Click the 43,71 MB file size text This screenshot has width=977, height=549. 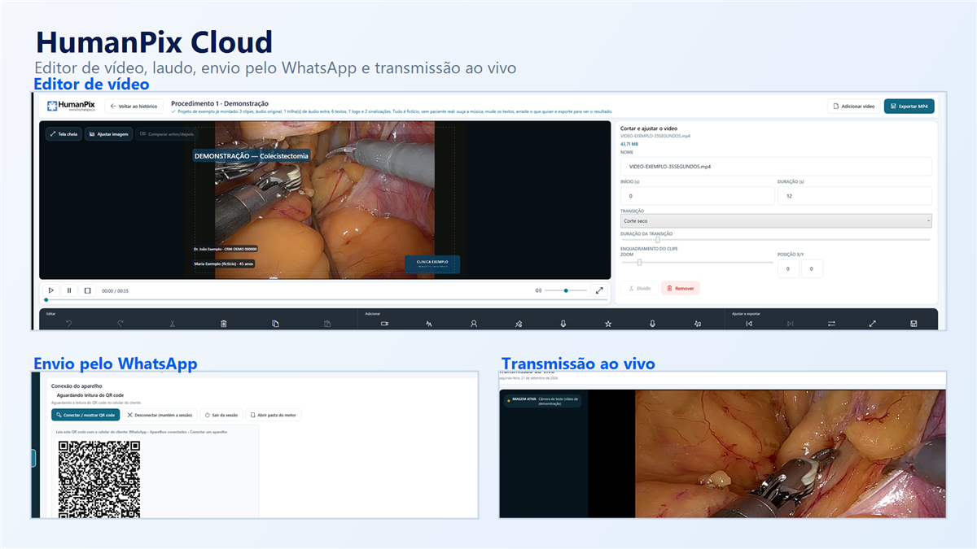[629, 144]
